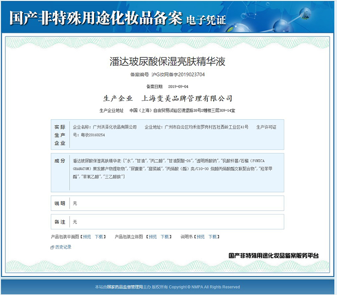Download the 说明书 document
Viewport: 337px width, 295px height.
[212, 237]
